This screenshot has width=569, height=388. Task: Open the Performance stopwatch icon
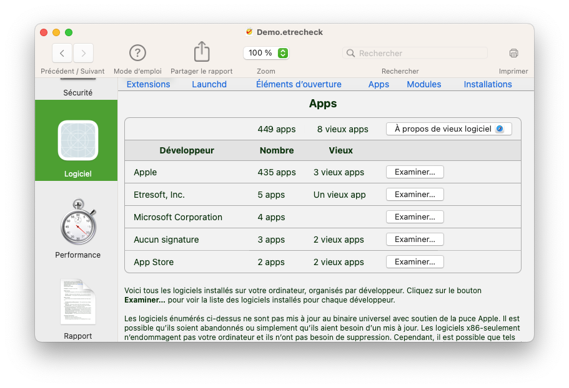(78, 221)
